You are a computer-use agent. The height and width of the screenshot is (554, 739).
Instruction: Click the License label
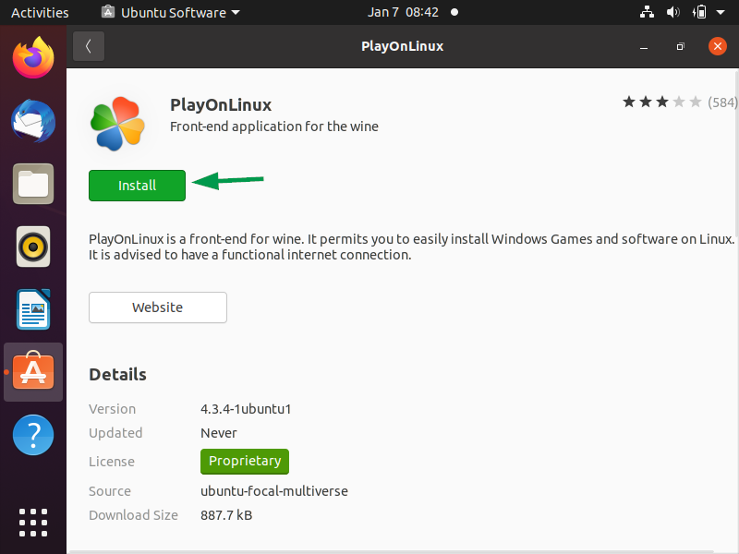pos(112,462)
